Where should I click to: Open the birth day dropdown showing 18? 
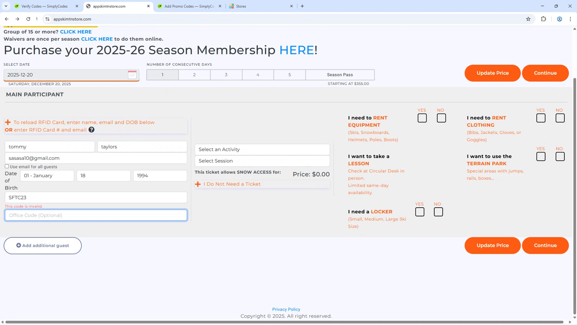103,176
